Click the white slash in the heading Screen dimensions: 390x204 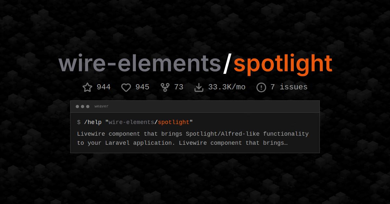pos(227,63)
